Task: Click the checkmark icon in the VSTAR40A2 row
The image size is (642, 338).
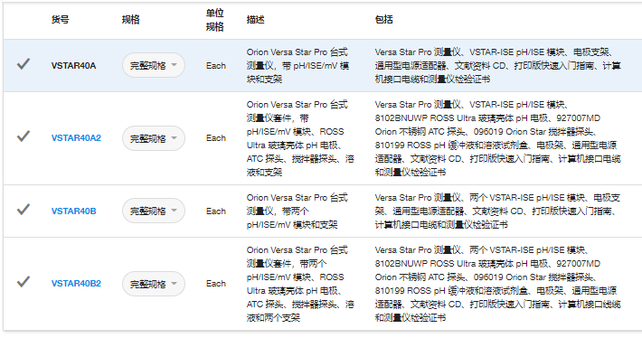Action: (24, 136)
